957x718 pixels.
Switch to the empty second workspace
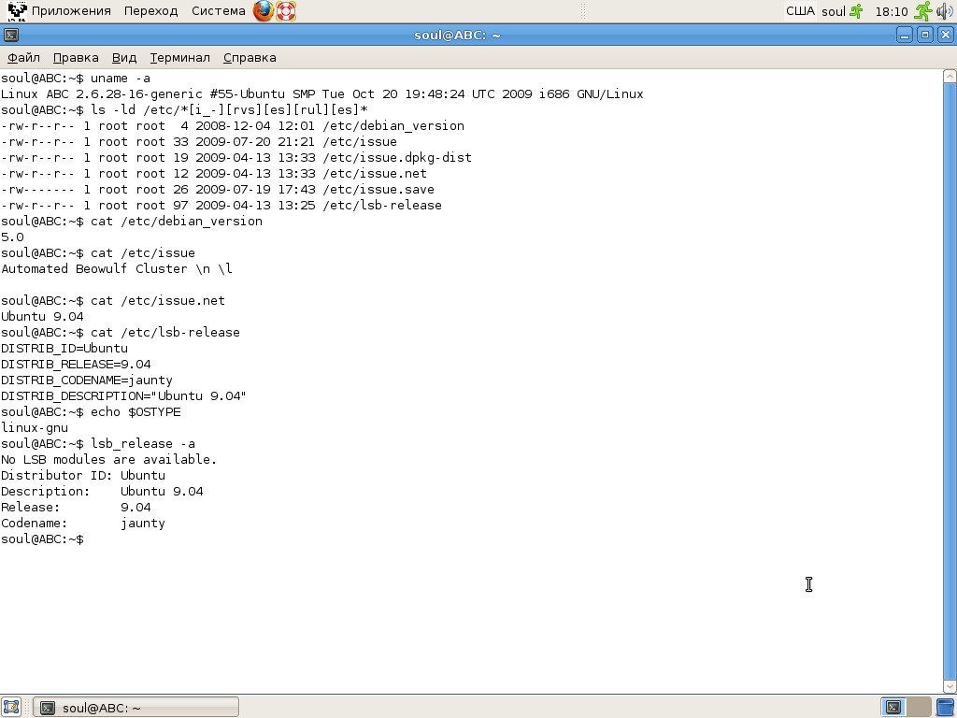pyautogui.click(x=919, y=707)
